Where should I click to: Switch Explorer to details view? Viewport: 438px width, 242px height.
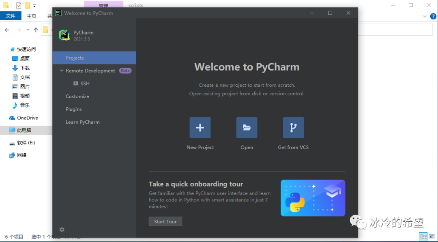423,236
